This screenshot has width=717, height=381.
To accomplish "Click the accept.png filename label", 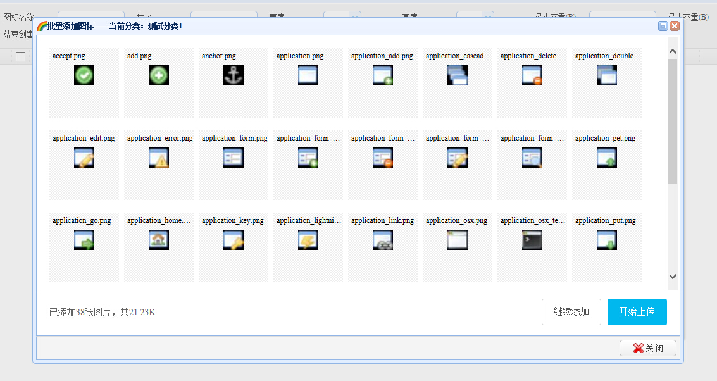I will click(69, 56).
